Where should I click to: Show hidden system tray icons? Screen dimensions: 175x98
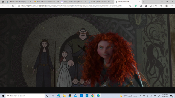[x=140, y=96]
